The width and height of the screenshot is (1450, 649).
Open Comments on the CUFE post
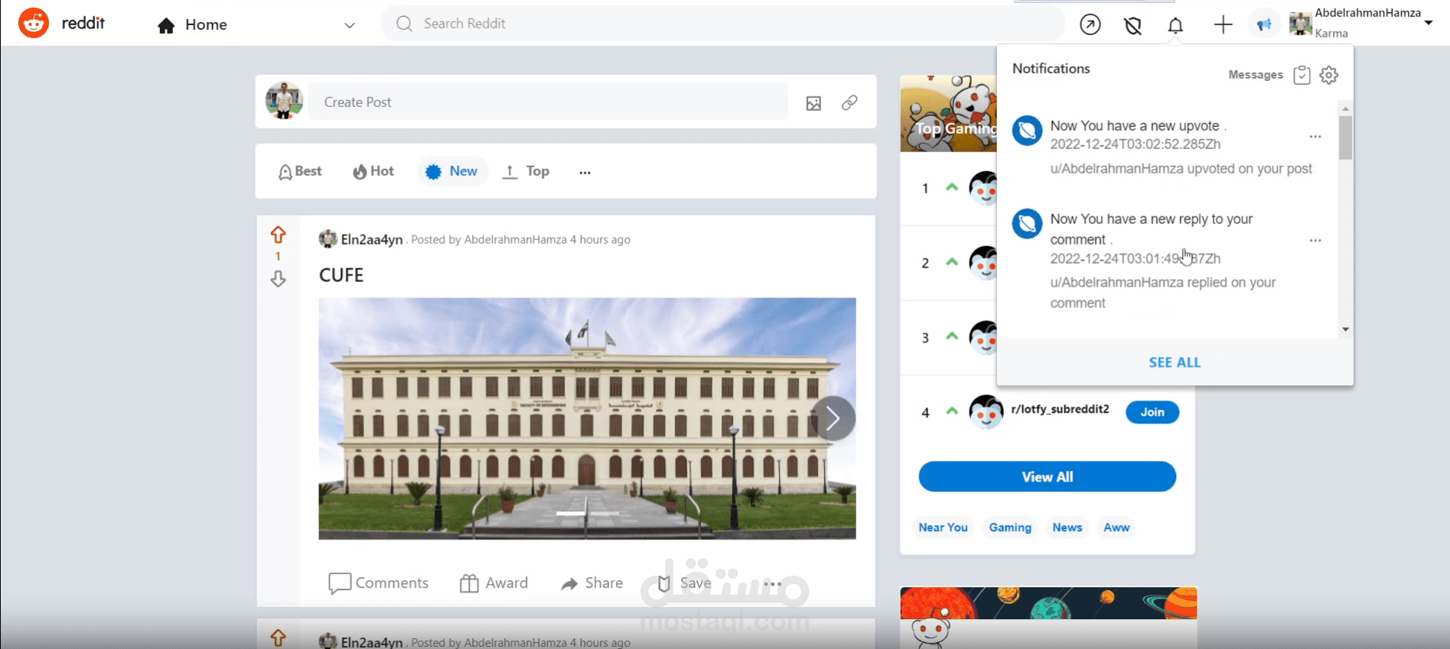point(378,583)
